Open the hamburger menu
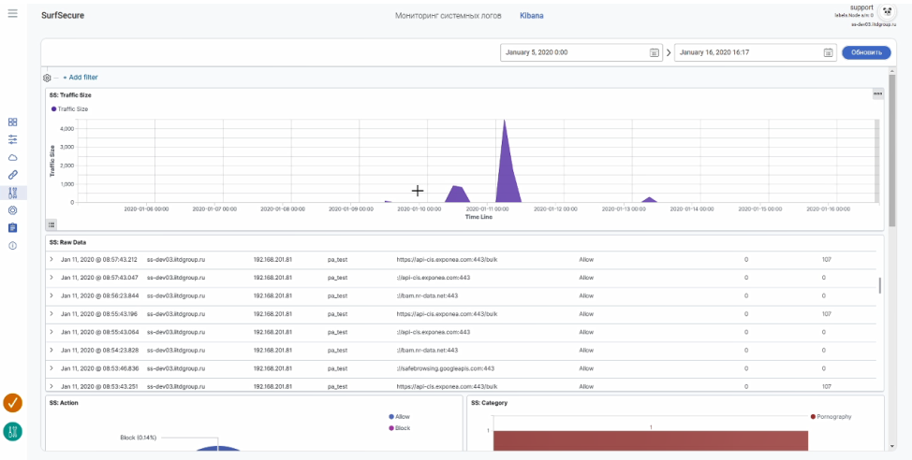The image size is (912, 460). [12, 14]
